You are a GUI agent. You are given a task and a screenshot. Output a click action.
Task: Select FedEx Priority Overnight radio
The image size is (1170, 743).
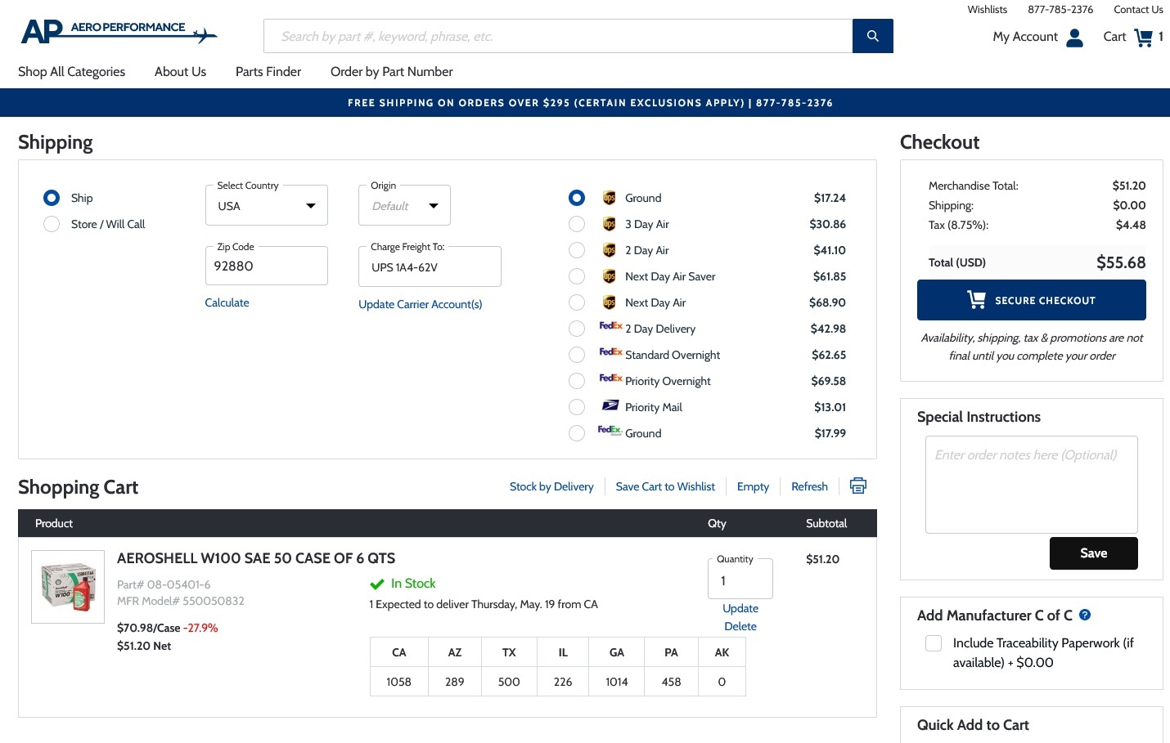[x=577, y=381]
